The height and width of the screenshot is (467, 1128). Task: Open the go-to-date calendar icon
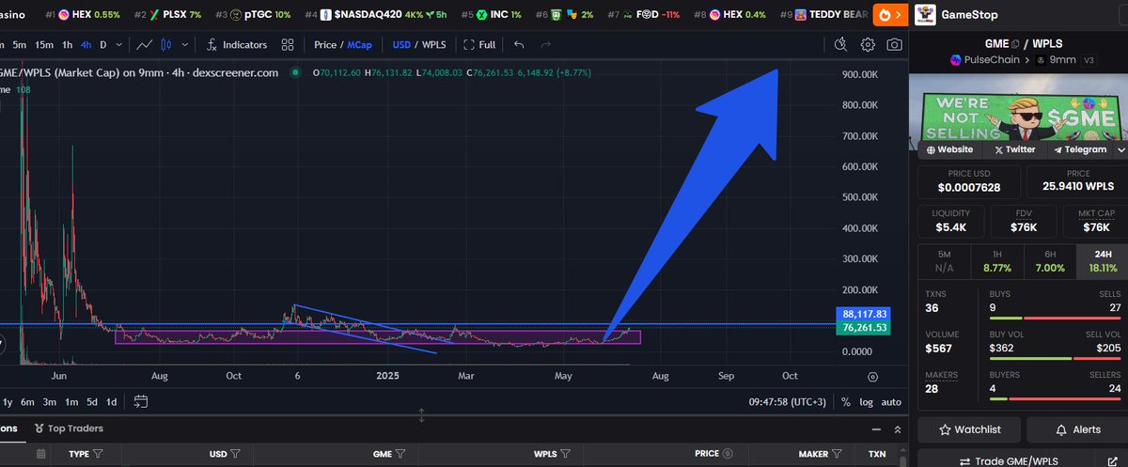pos(141,402)
